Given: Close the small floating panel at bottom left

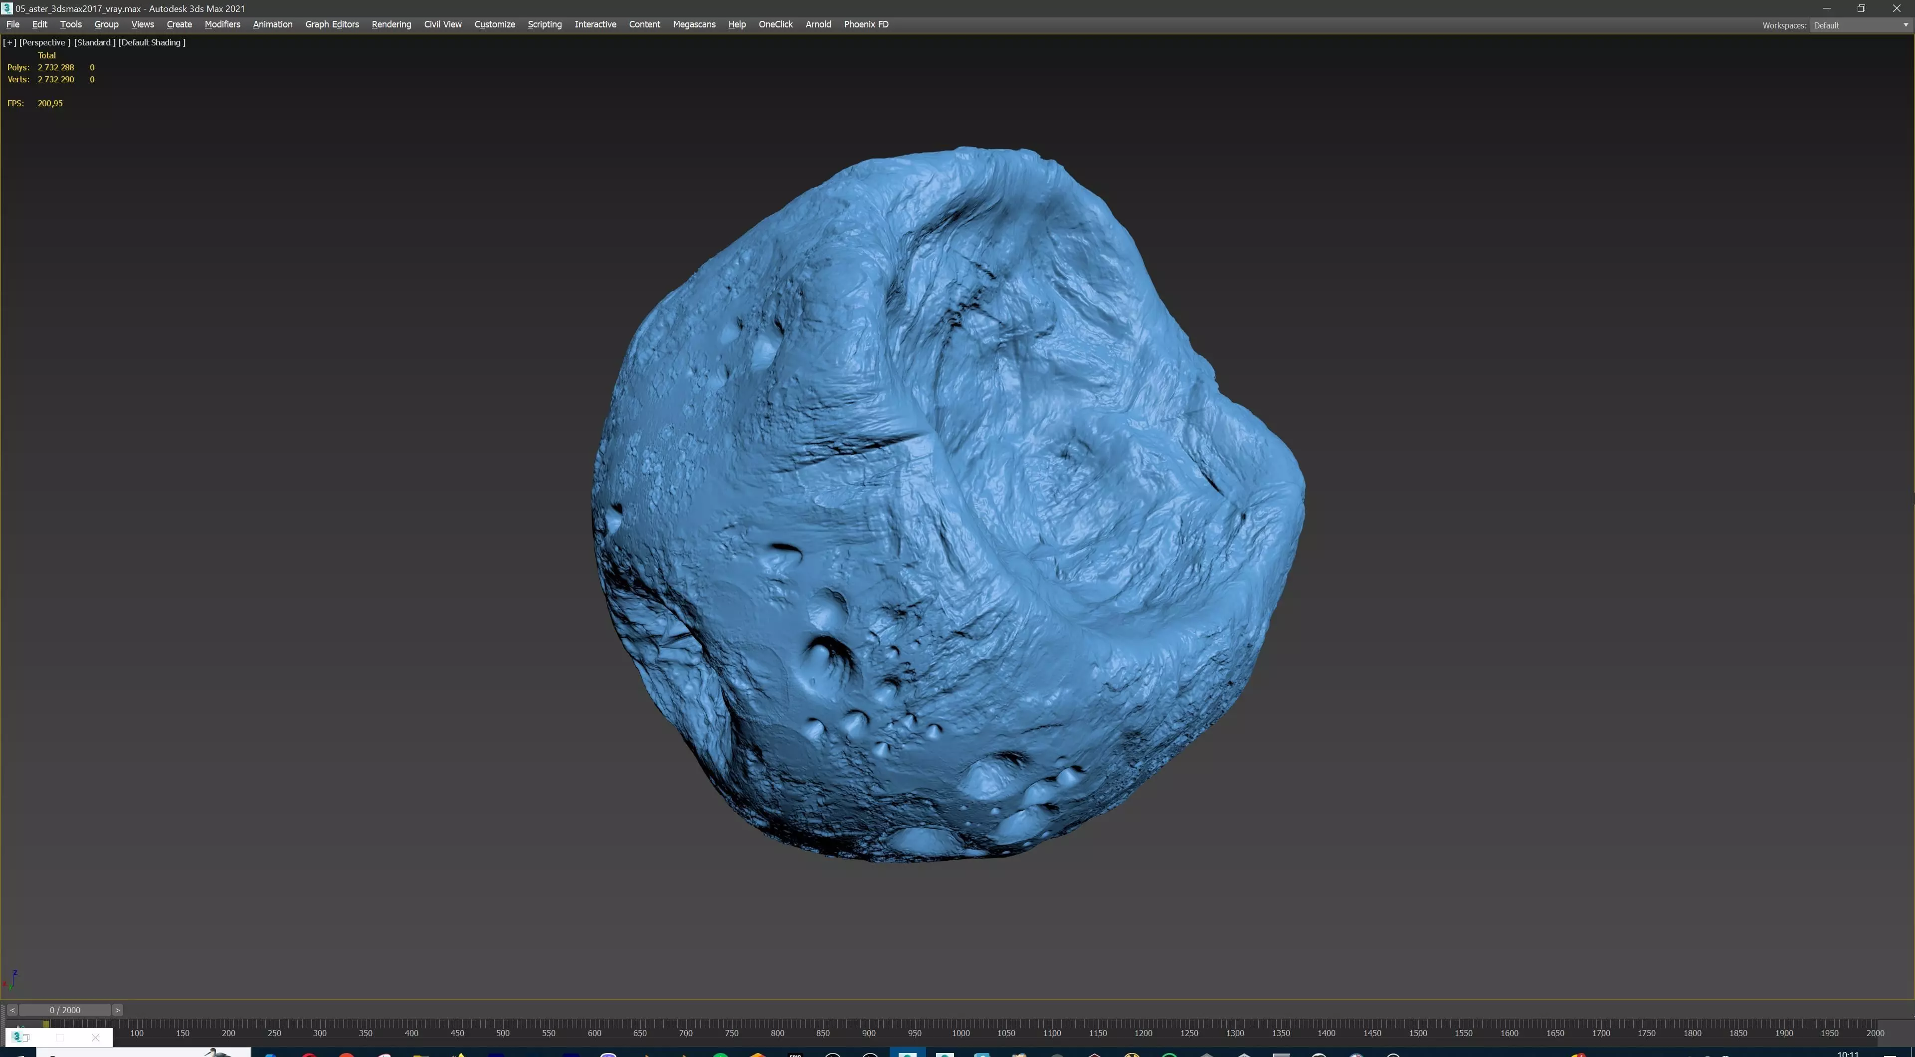Looking at the screenshot, I should tap(95, 1038).
